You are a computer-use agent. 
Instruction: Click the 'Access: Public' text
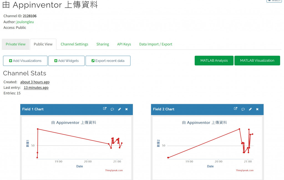click(15, 28)
